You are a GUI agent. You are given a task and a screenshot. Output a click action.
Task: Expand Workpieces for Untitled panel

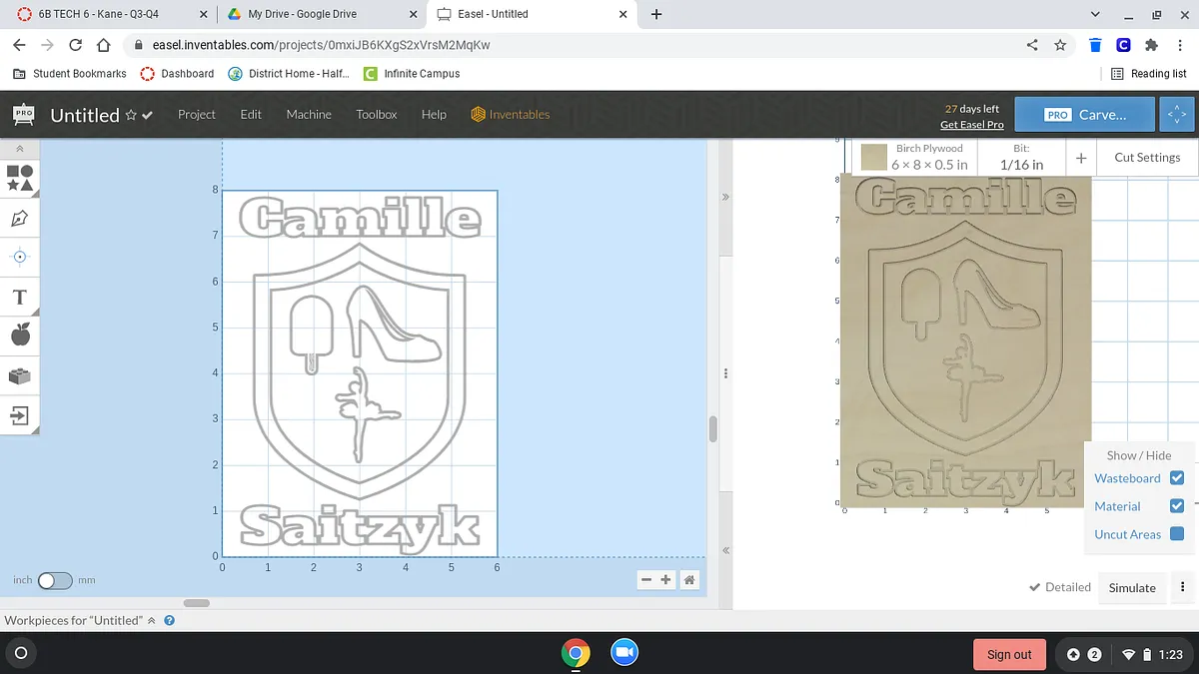pos(152,620)
